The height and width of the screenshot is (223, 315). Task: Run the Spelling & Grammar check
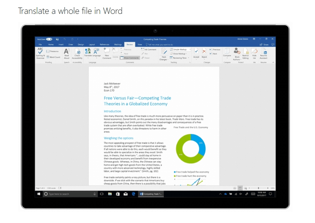pos(40,53)
